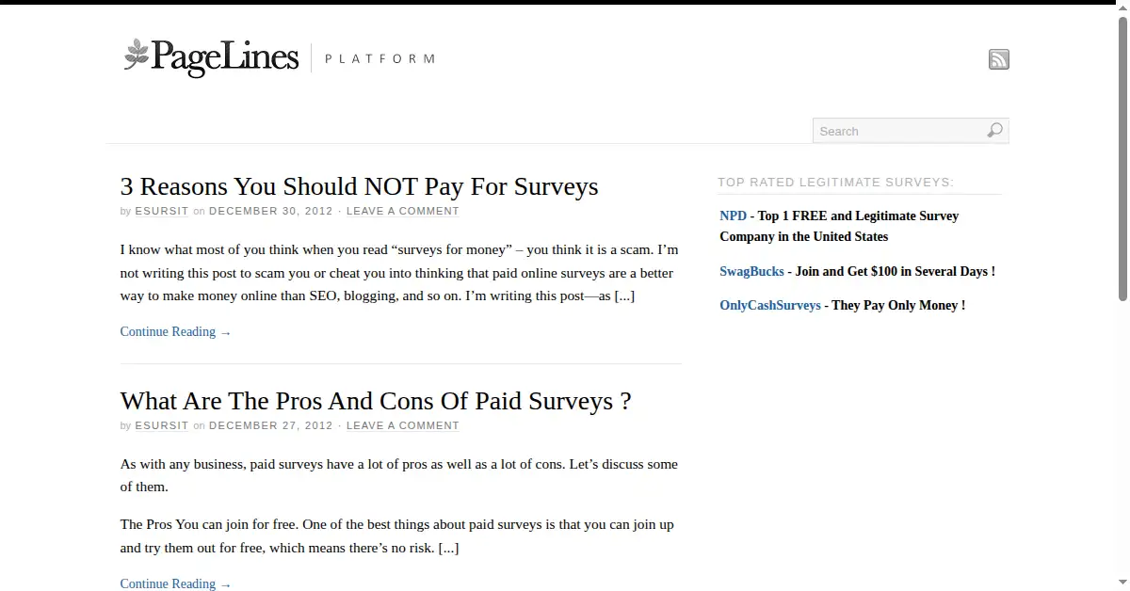Image resolution: width=1130 pixels, height=591 pixels.
Task: Click the excerpt starting 'I know what most of you think'
Action: coord(399,273)
